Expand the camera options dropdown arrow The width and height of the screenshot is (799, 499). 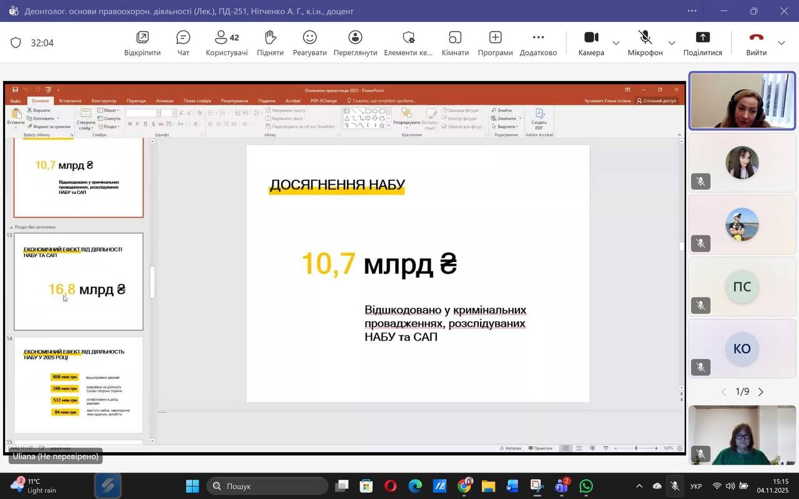(616, 43)
